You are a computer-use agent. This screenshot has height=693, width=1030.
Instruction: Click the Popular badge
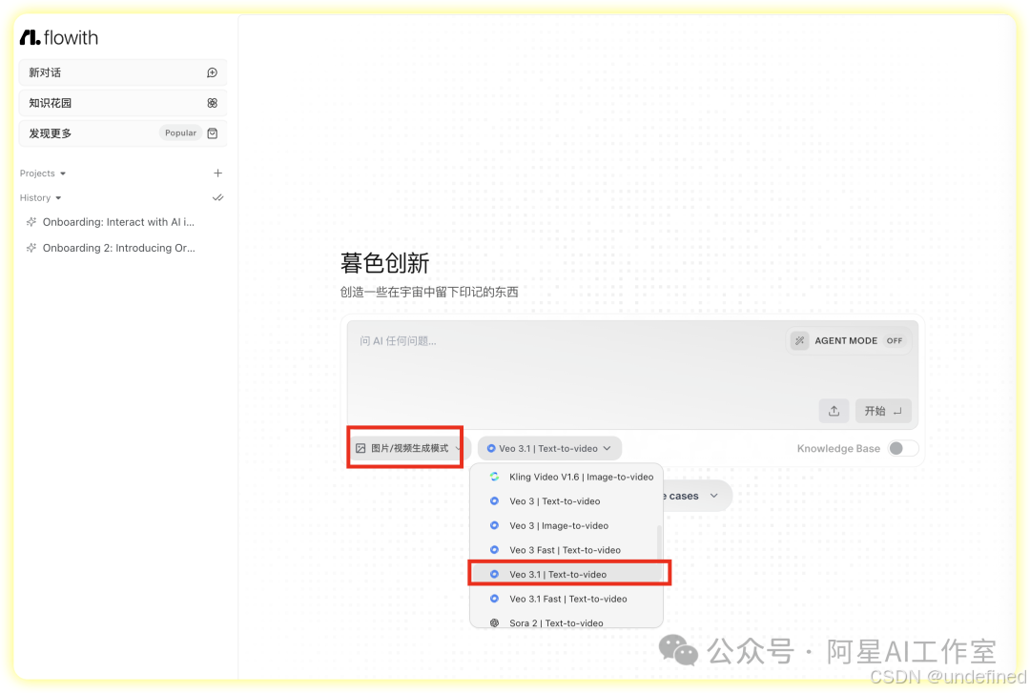180,133
